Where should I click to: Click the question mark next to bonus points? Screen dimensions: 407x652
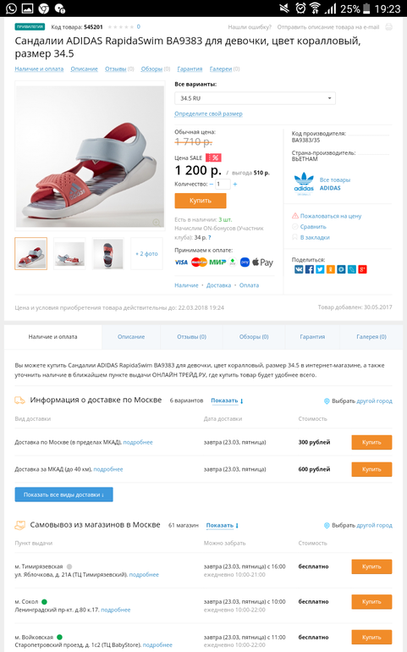(x=210, y=237)
